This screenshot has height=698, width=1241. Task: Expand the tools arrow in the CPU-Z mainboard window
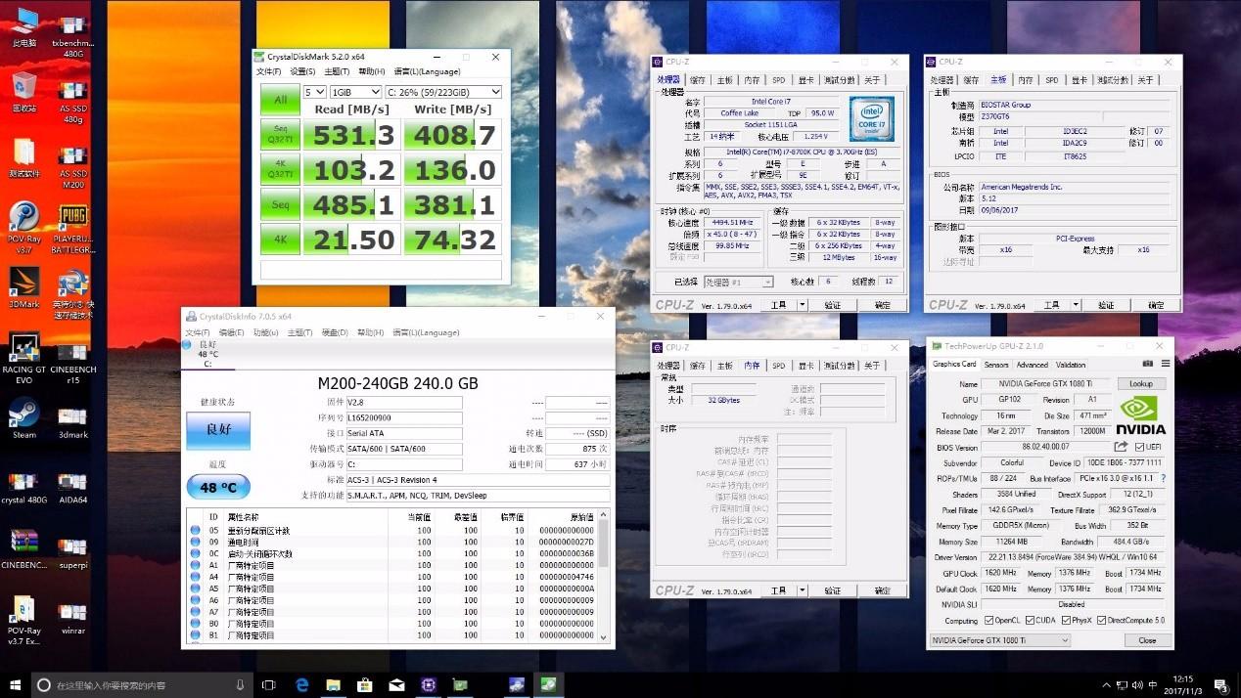pos(1076,305)
